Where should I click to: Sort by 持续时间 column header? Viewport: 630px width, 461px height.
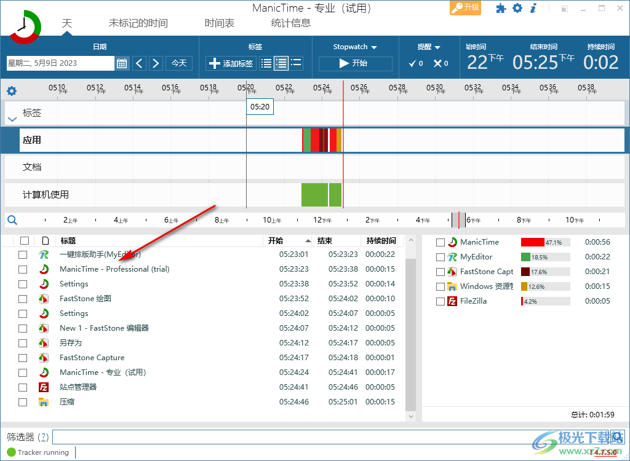click(381, 240)
